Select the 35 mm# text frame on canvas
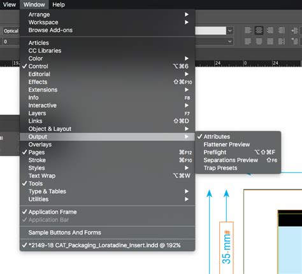Viewport: 302px width, 274px height. click(226, 247)
